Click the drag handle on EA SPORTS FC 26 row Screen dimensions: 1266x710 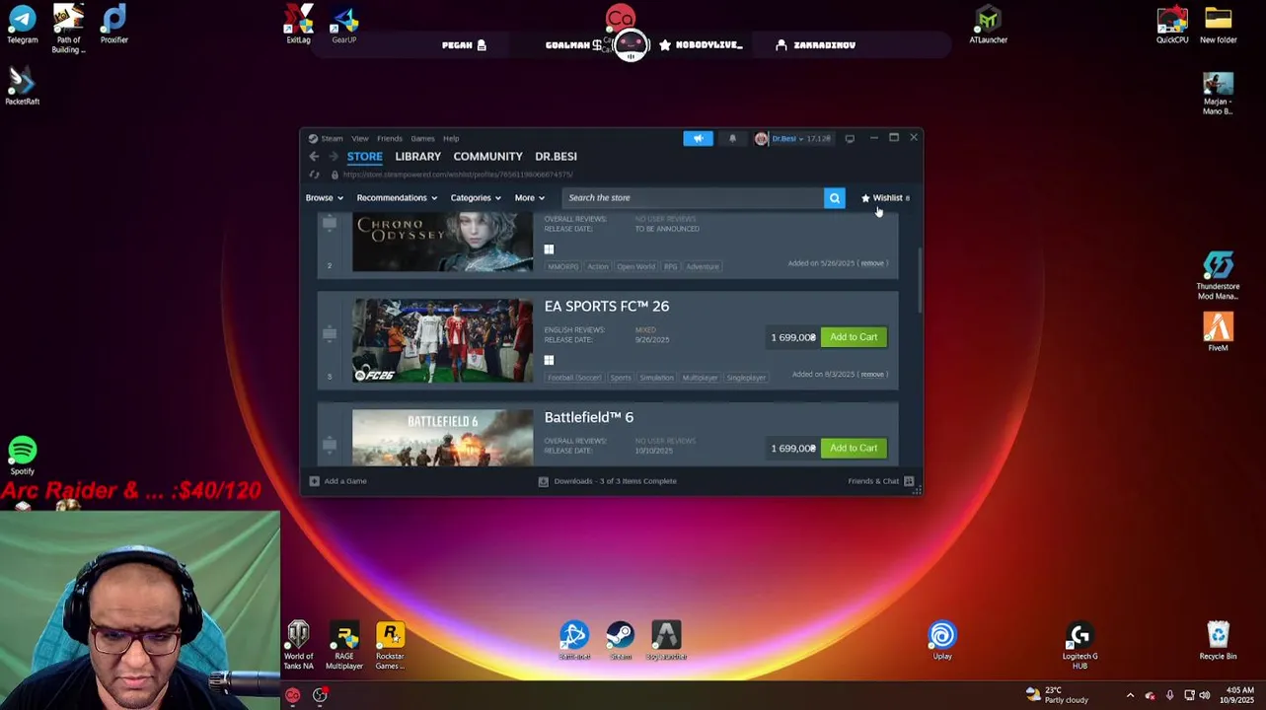coord(330,333)
